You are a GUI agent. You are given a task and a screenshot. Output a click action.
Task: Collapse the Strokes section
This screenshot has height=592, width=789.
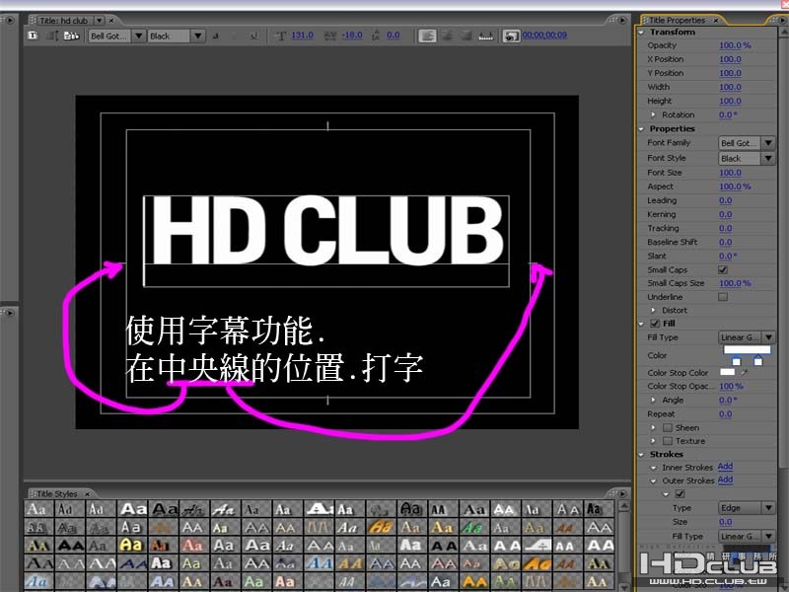pyautogui.click(x=642, y=455)
